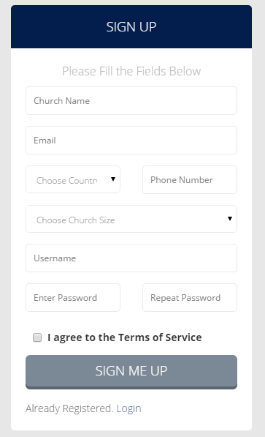This screenshot has width=265, height=437.
Task: Click into the Email field
Action: 131,141
